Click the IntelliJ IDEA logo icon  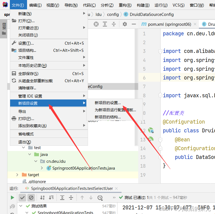5,5
